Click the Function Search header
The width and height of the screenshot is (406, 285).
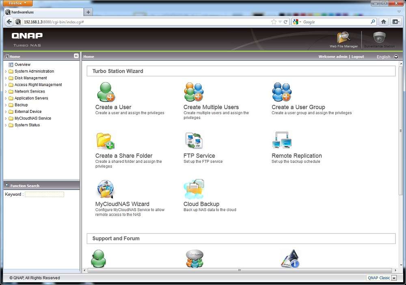pyautogui.click(x=41, y=186)
